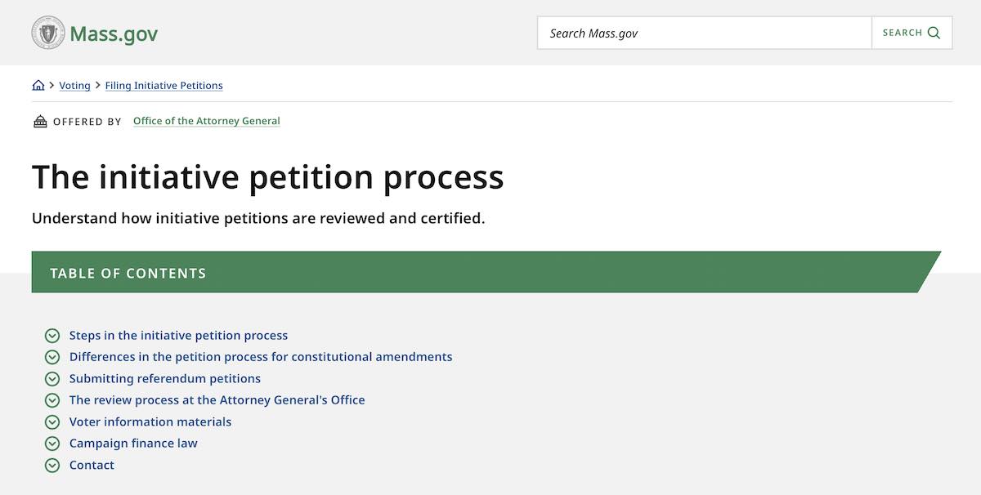Image resolution: width=981 pixels, height=495 pixels.
Task: Click the home icon in breadcrumbs
Action: point(38,86)
